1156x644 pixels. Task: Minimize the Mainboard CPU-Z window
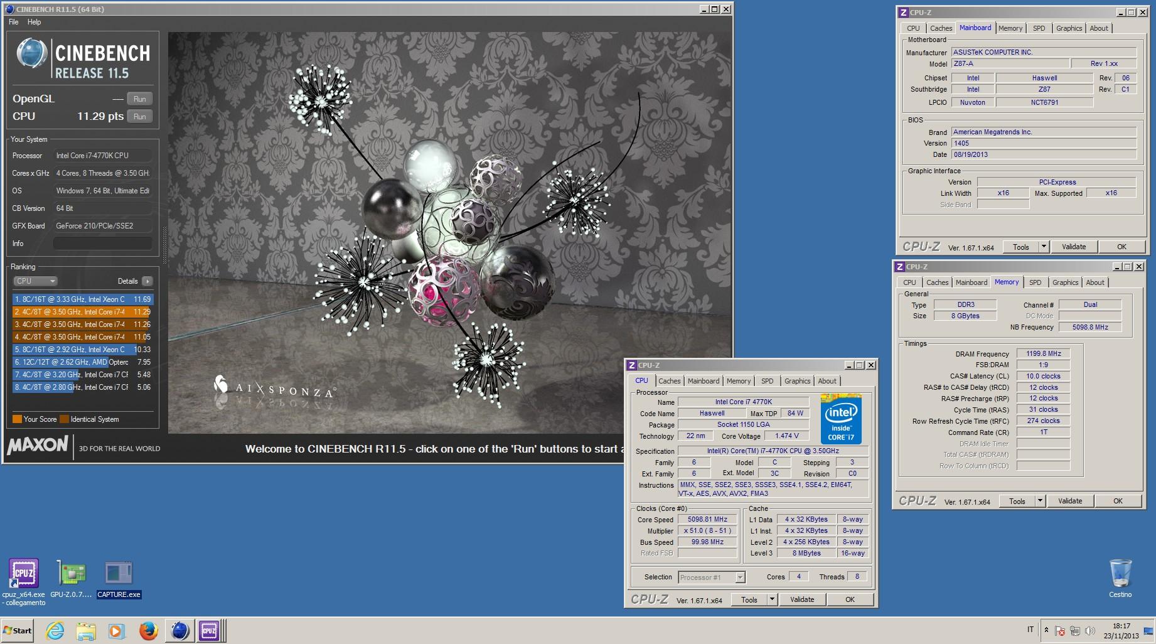click(1121, 13)
